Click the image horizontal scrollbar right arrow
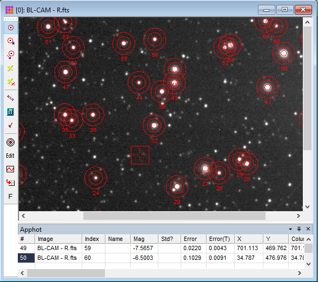This screenshot has width=318, height=282. coord(298,216)
